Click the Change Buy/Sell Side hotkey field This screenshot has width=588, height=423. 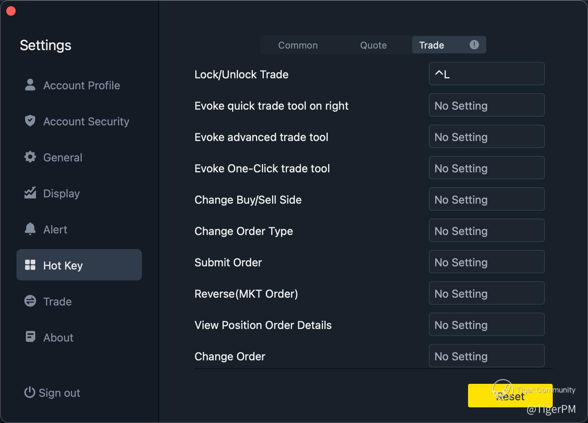click(x=486, y=199)
